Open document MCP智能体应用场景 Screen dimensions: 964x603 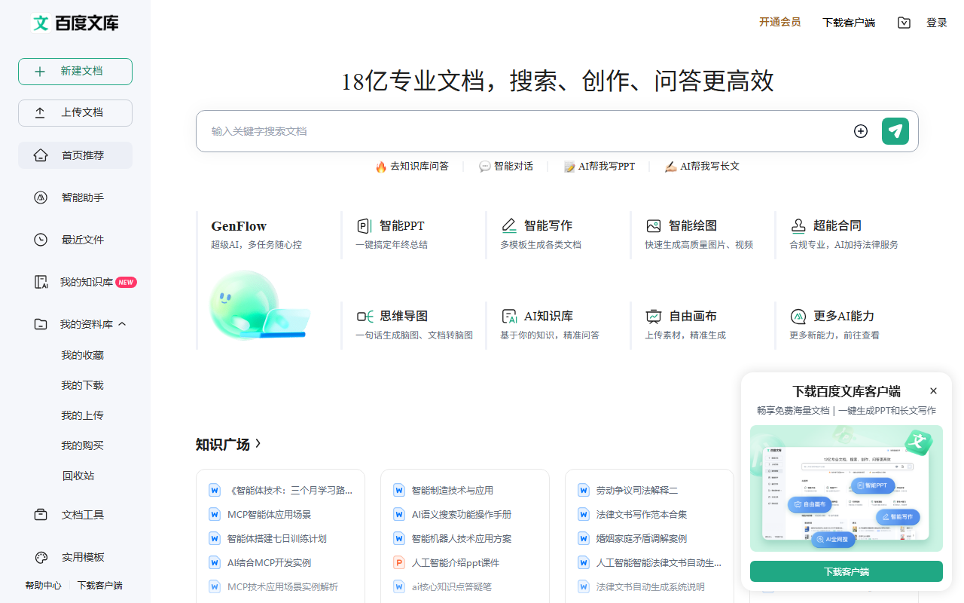pyautogui.click(x=270, y=514)
